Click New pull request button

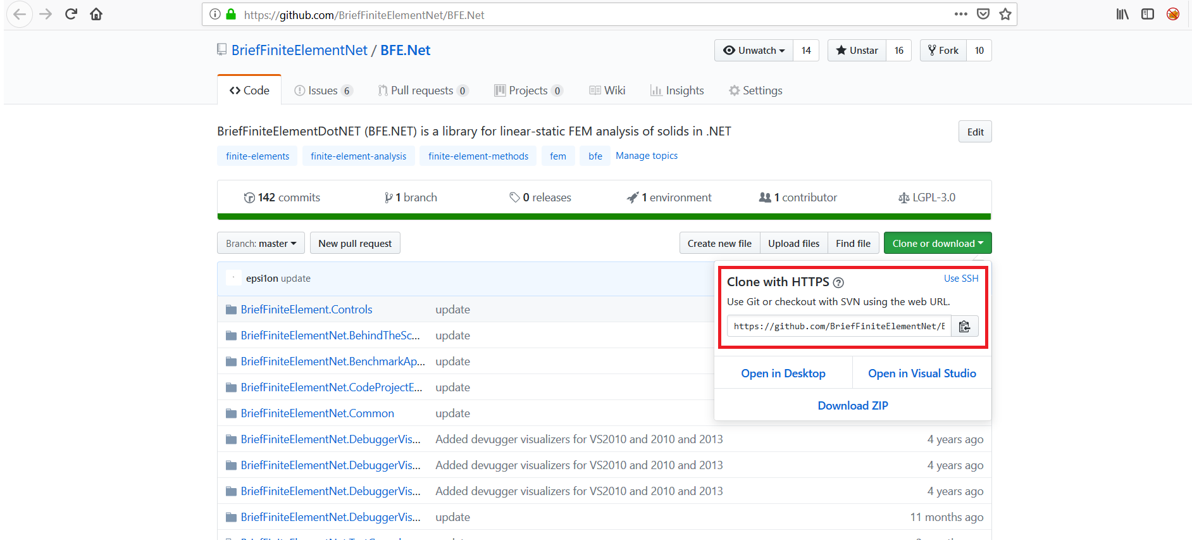355,243
